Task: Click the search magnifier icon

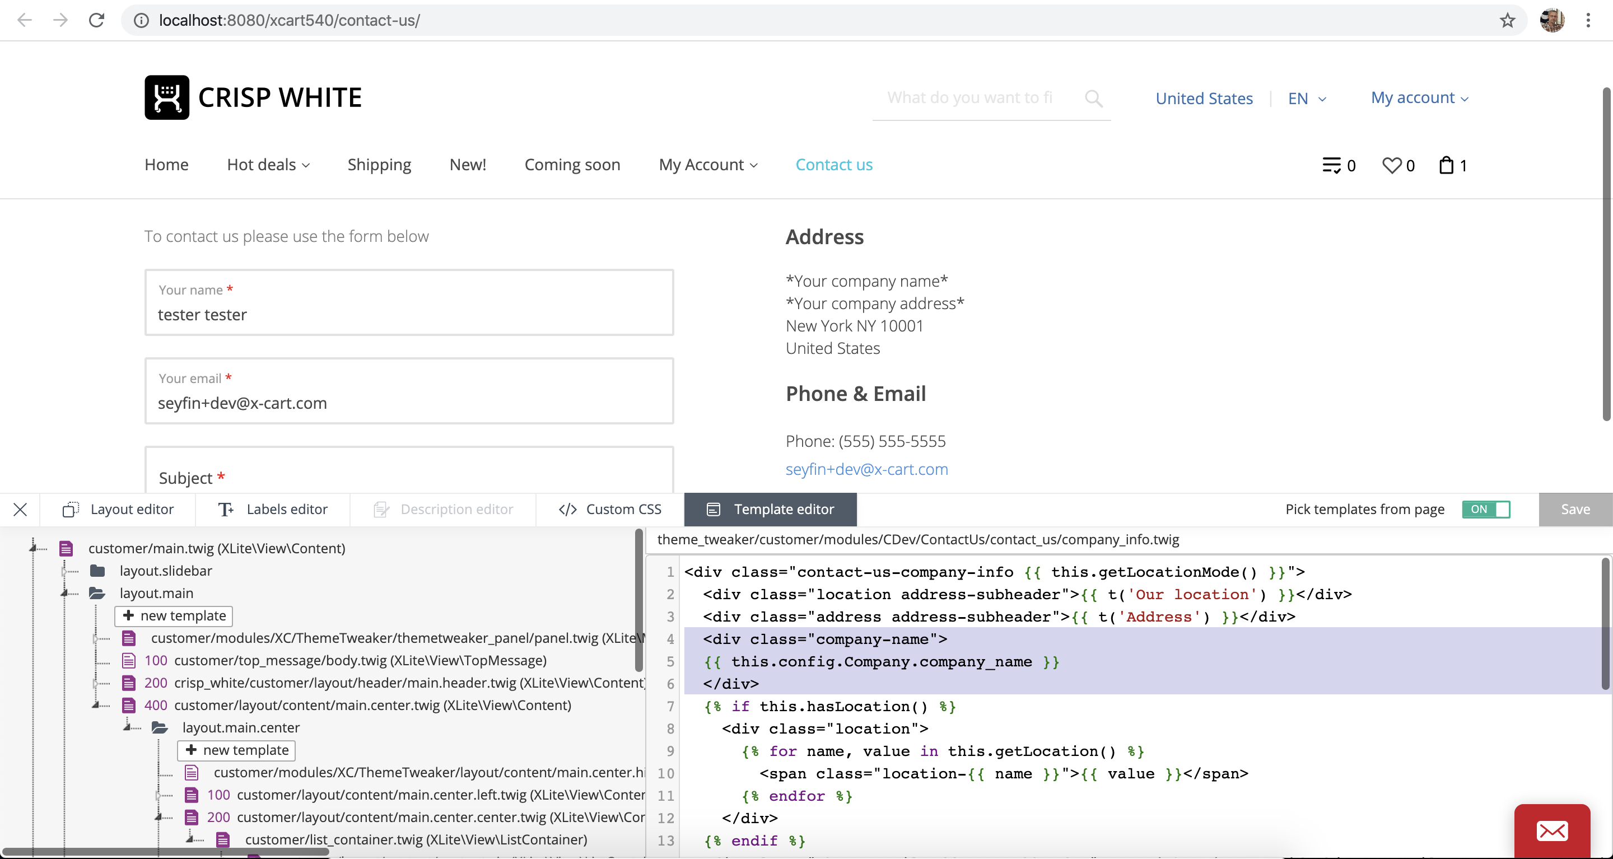Action: [x=1093, y=99]
